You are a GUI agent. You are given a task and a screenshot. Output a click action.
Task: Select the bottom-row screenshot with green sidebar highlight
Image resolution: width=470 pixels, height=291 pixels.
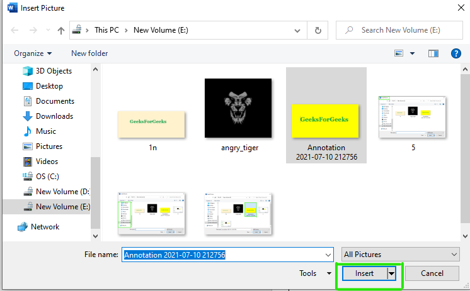click(x=151, y=214)
